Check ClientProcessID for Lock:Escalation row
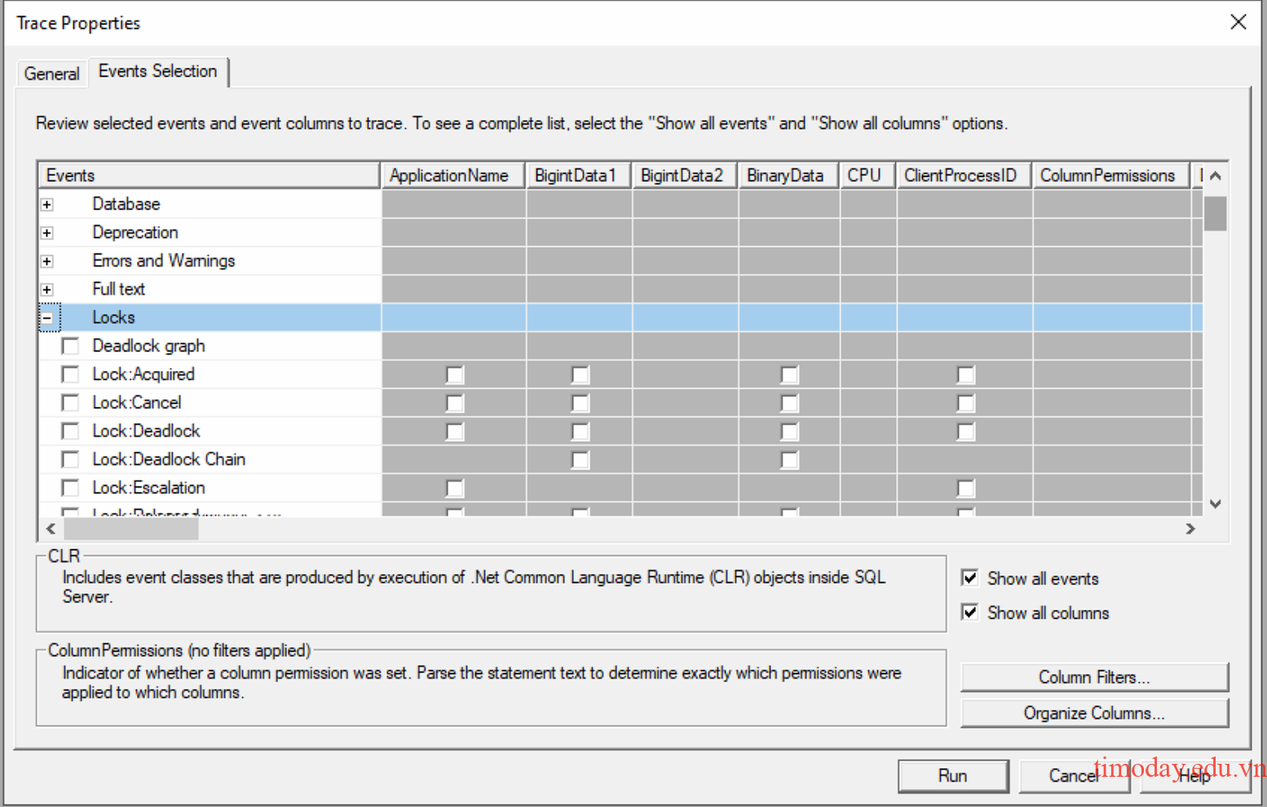Screen dimensions: 1267x807 coord(965,488)
